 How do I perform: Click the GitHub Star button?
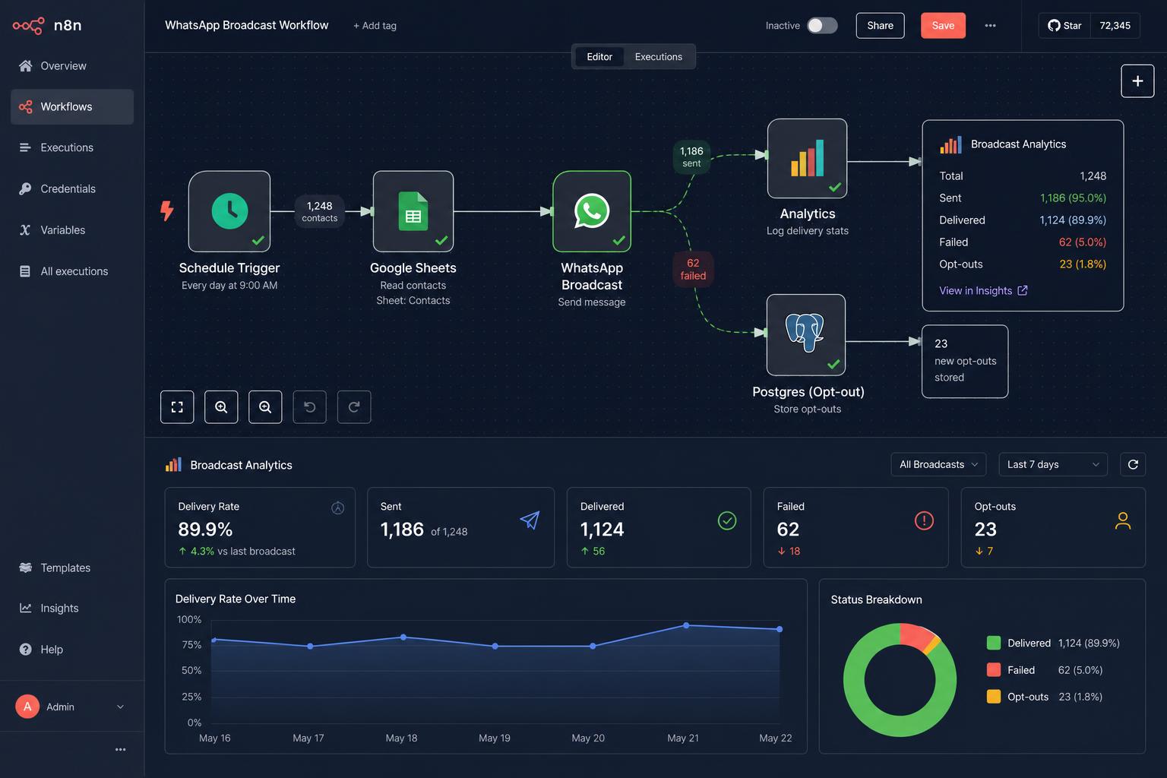1064,25
